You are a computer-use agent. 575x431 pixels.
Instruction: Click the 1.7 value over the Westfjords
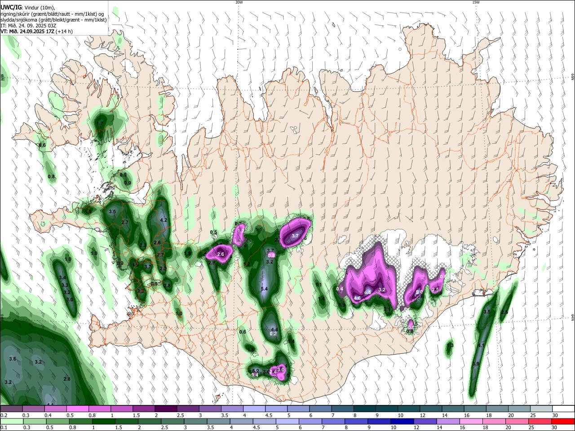(x=100, y=123)
